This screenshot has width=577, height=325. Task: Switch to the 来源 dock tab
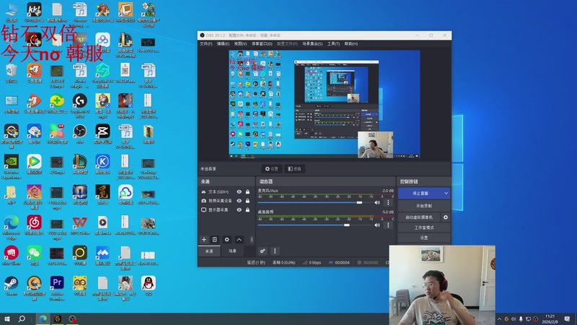tap(209, 251)
